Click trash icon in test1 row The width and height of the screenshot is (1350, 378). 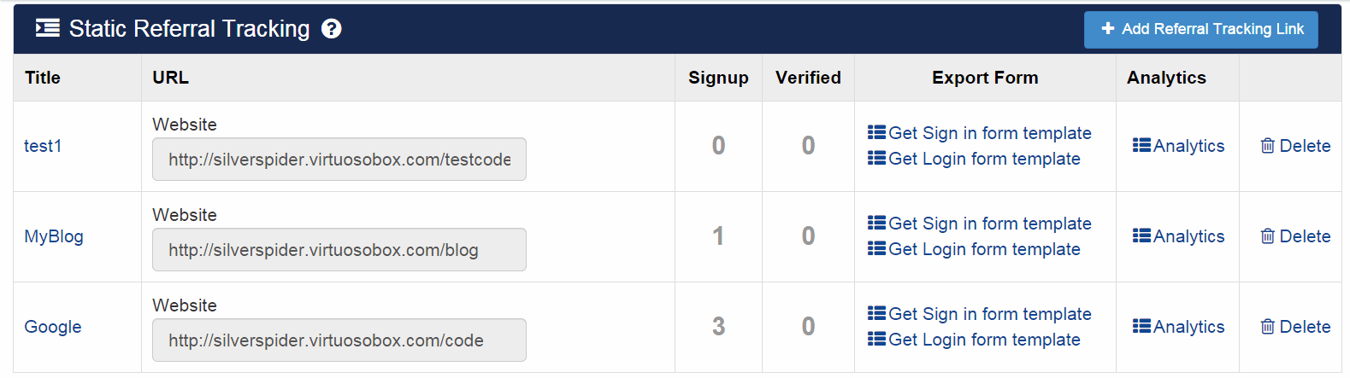coord(1267,146)
